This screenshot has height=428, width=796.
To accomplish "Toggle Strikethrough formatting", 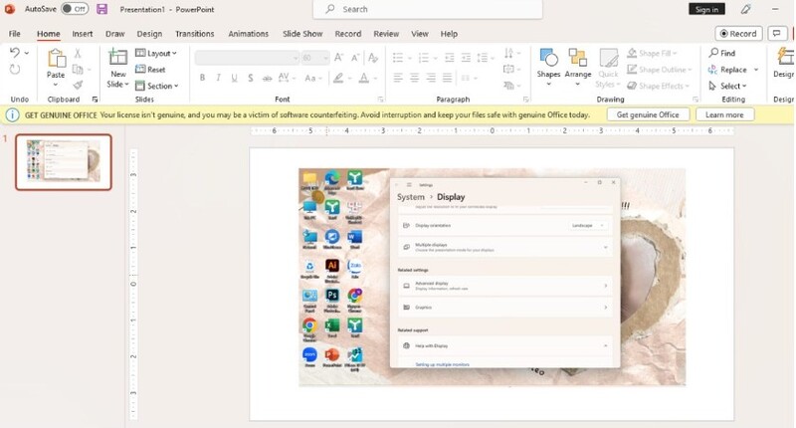I will click(x=267, y=79).
